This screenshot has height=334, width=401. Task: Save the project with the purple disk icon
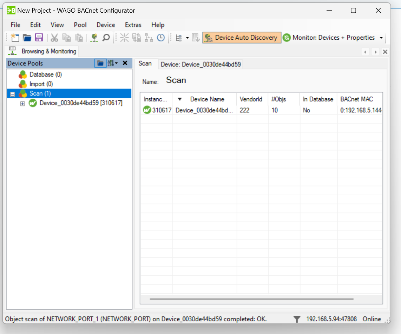coord(39,38)
